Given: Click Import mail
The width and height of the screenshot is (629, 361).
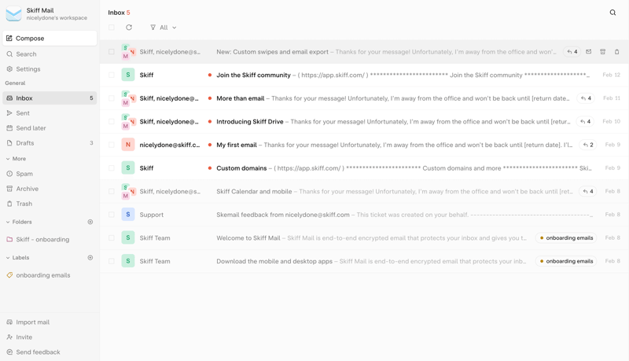Looking at the screenshot, I should tap(50, 322).
